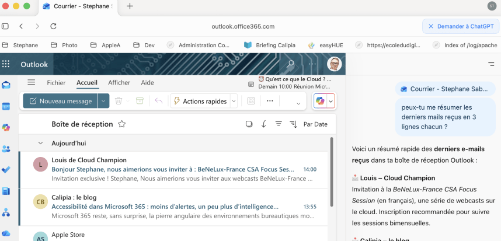The image size is (501, 241).
Task: Open the email from Louis de Cloud Champion
Action: 175,169
